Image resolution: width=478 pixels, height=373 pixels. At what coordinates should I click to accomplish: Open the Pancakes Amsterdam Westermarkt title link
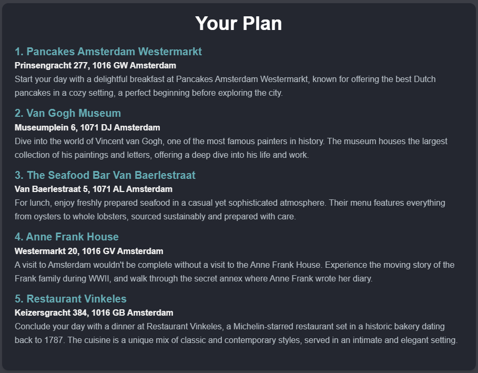click(113, 52)
